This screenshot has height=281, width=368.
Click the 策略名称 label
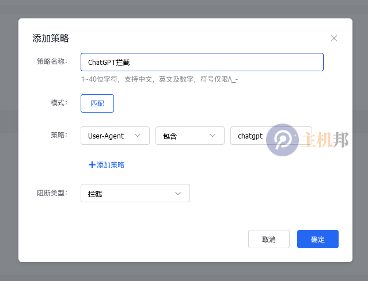point(52,61)
